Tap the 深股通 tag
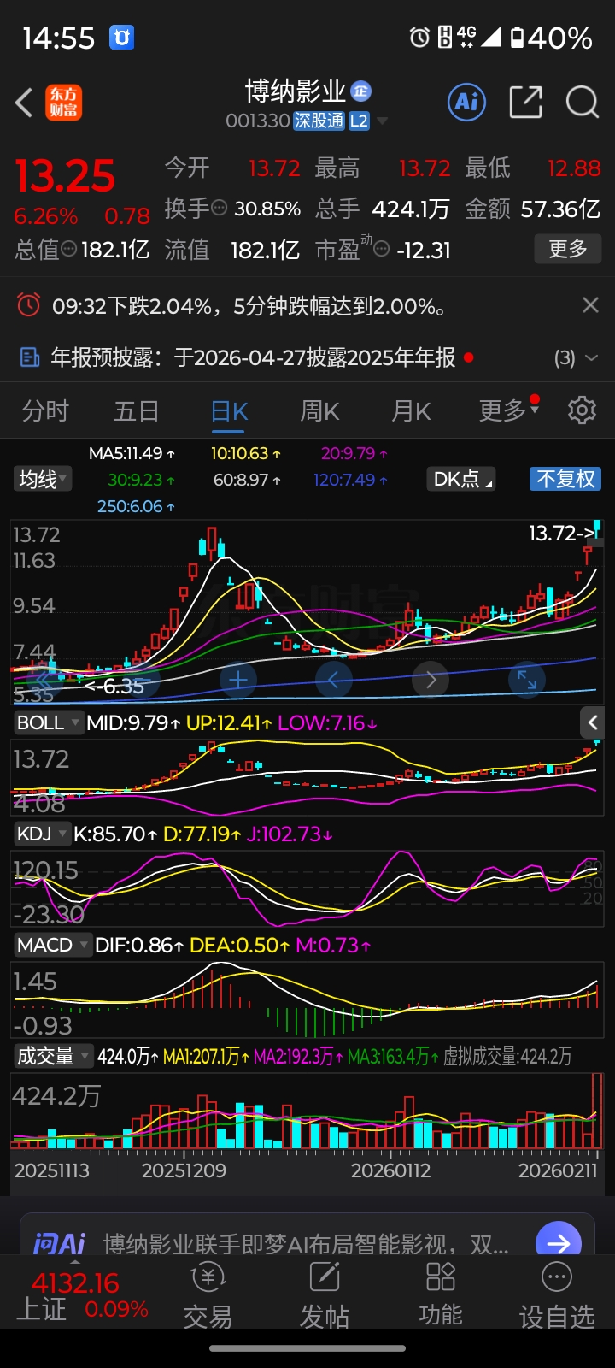The height and width of the screenshot is (1368, 615). click(319, 121)
